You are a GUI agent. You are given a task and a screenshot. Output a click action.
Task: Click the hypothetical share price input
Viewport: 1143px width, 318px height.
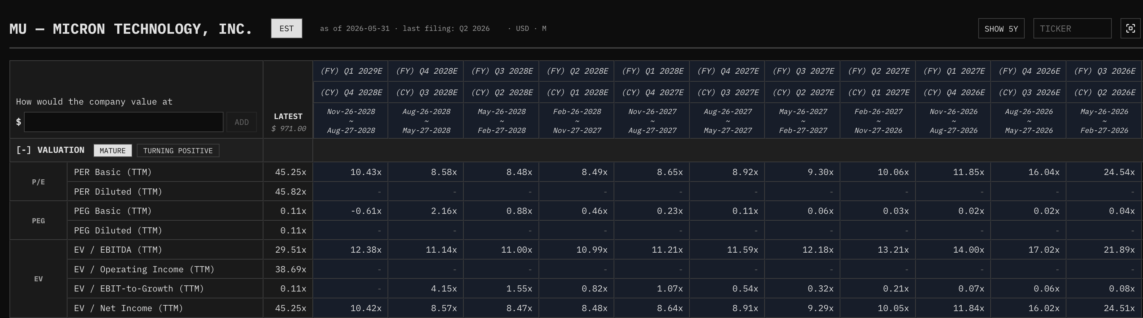[123, 122]
